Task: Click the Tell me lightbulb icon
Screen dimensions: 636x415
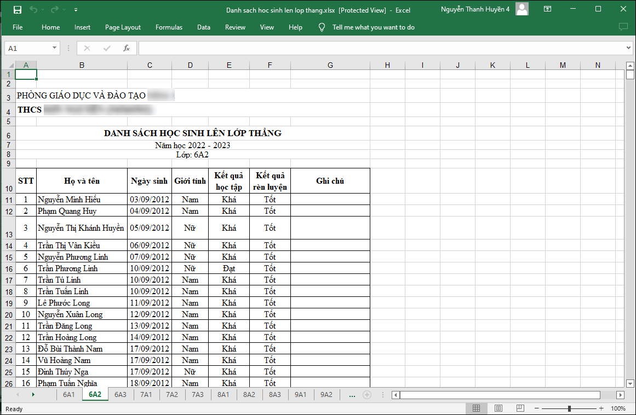Action: [322, 27]
